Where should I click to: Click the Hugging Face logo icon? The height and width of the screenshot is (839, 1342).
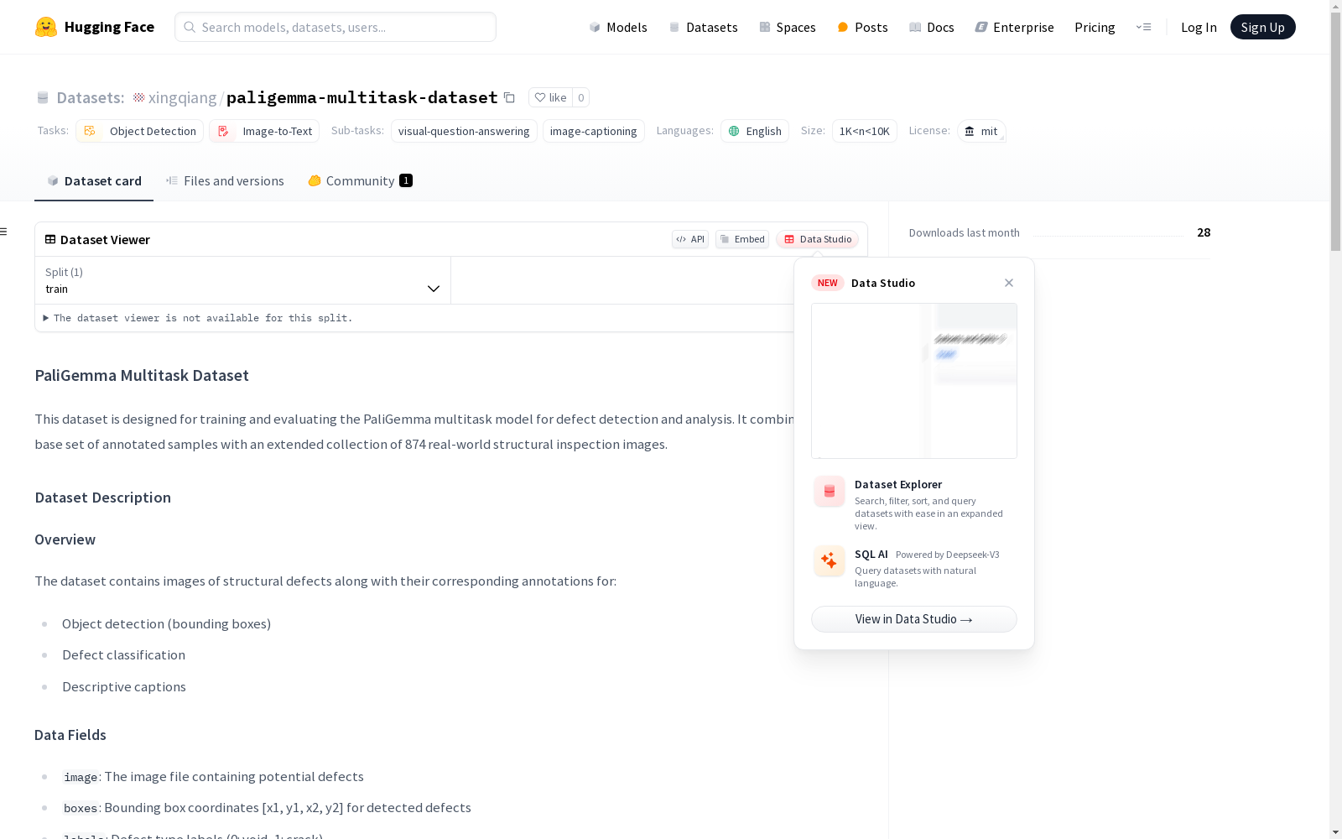pyautogui.click(x=46, y=27)
